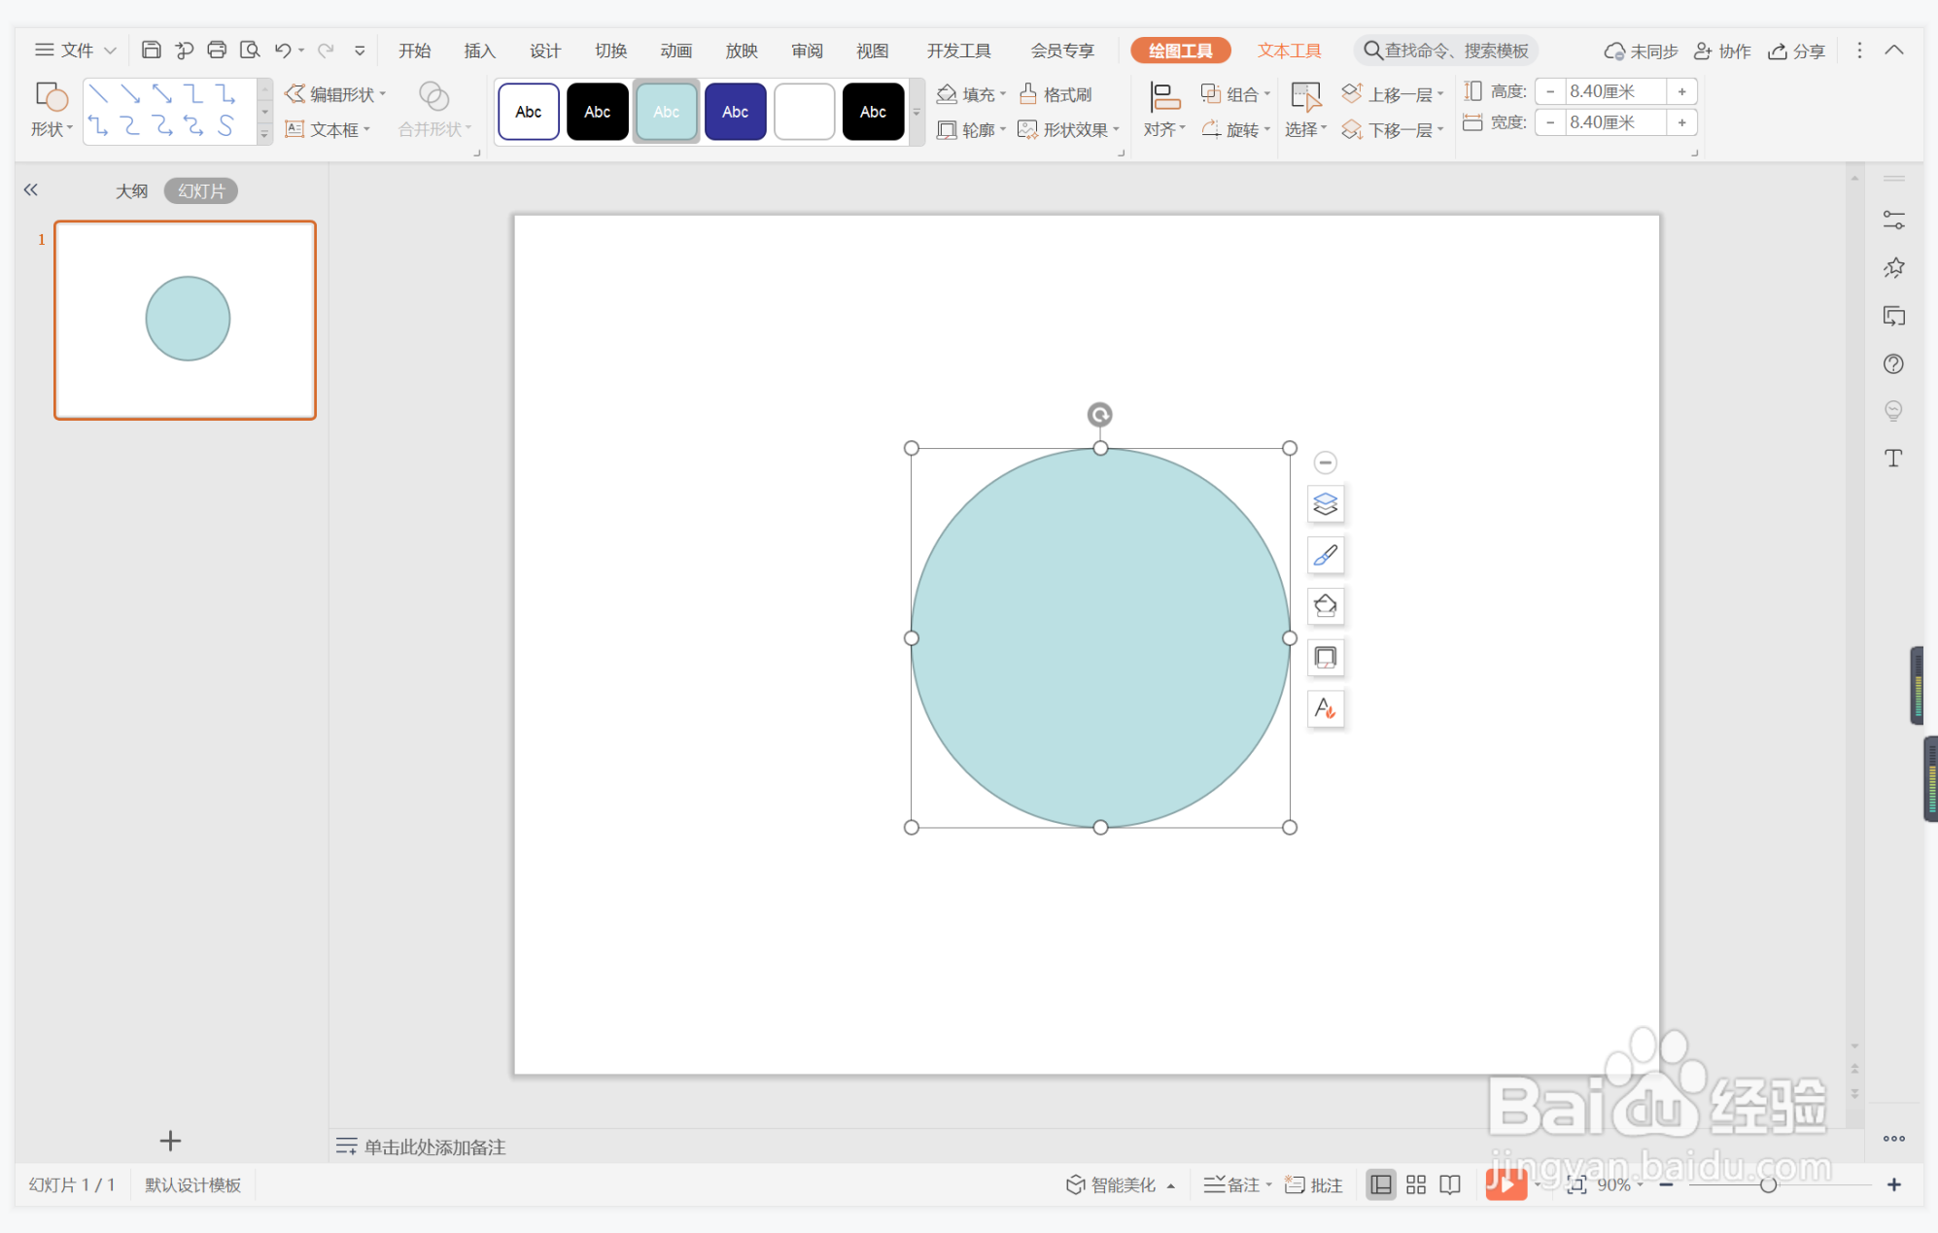Open the 形状 shapes gallery button
The height and width of the screenshot is (1233, 1938).
click(52, 110)
